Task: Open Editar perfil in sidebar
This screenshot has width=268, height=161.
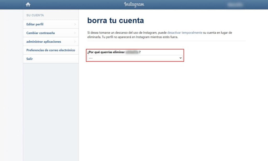Action: pyautogui.click(x=51, y=24)
